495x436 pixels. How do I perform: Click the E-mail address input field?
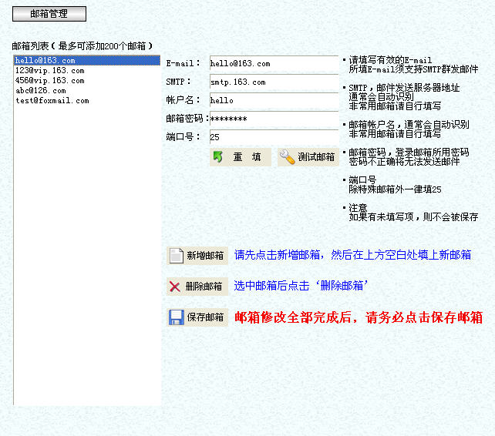coord(274,64)
